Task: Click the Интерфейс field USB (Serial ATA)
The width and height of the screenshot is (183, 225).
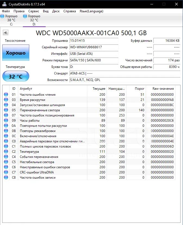Action: [x=94, y=54]
